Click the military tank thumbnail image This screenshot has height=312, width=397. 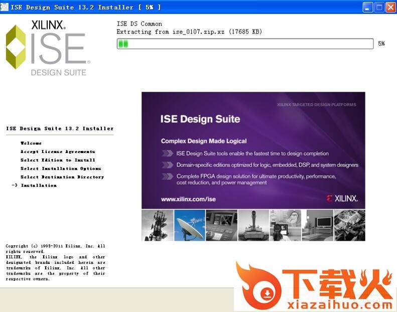[x=253, y=225]
